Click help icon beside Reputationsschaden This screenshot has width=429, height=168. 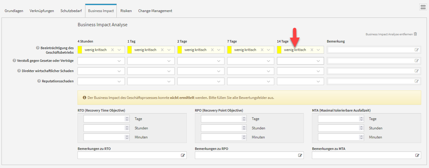[39, 81]
